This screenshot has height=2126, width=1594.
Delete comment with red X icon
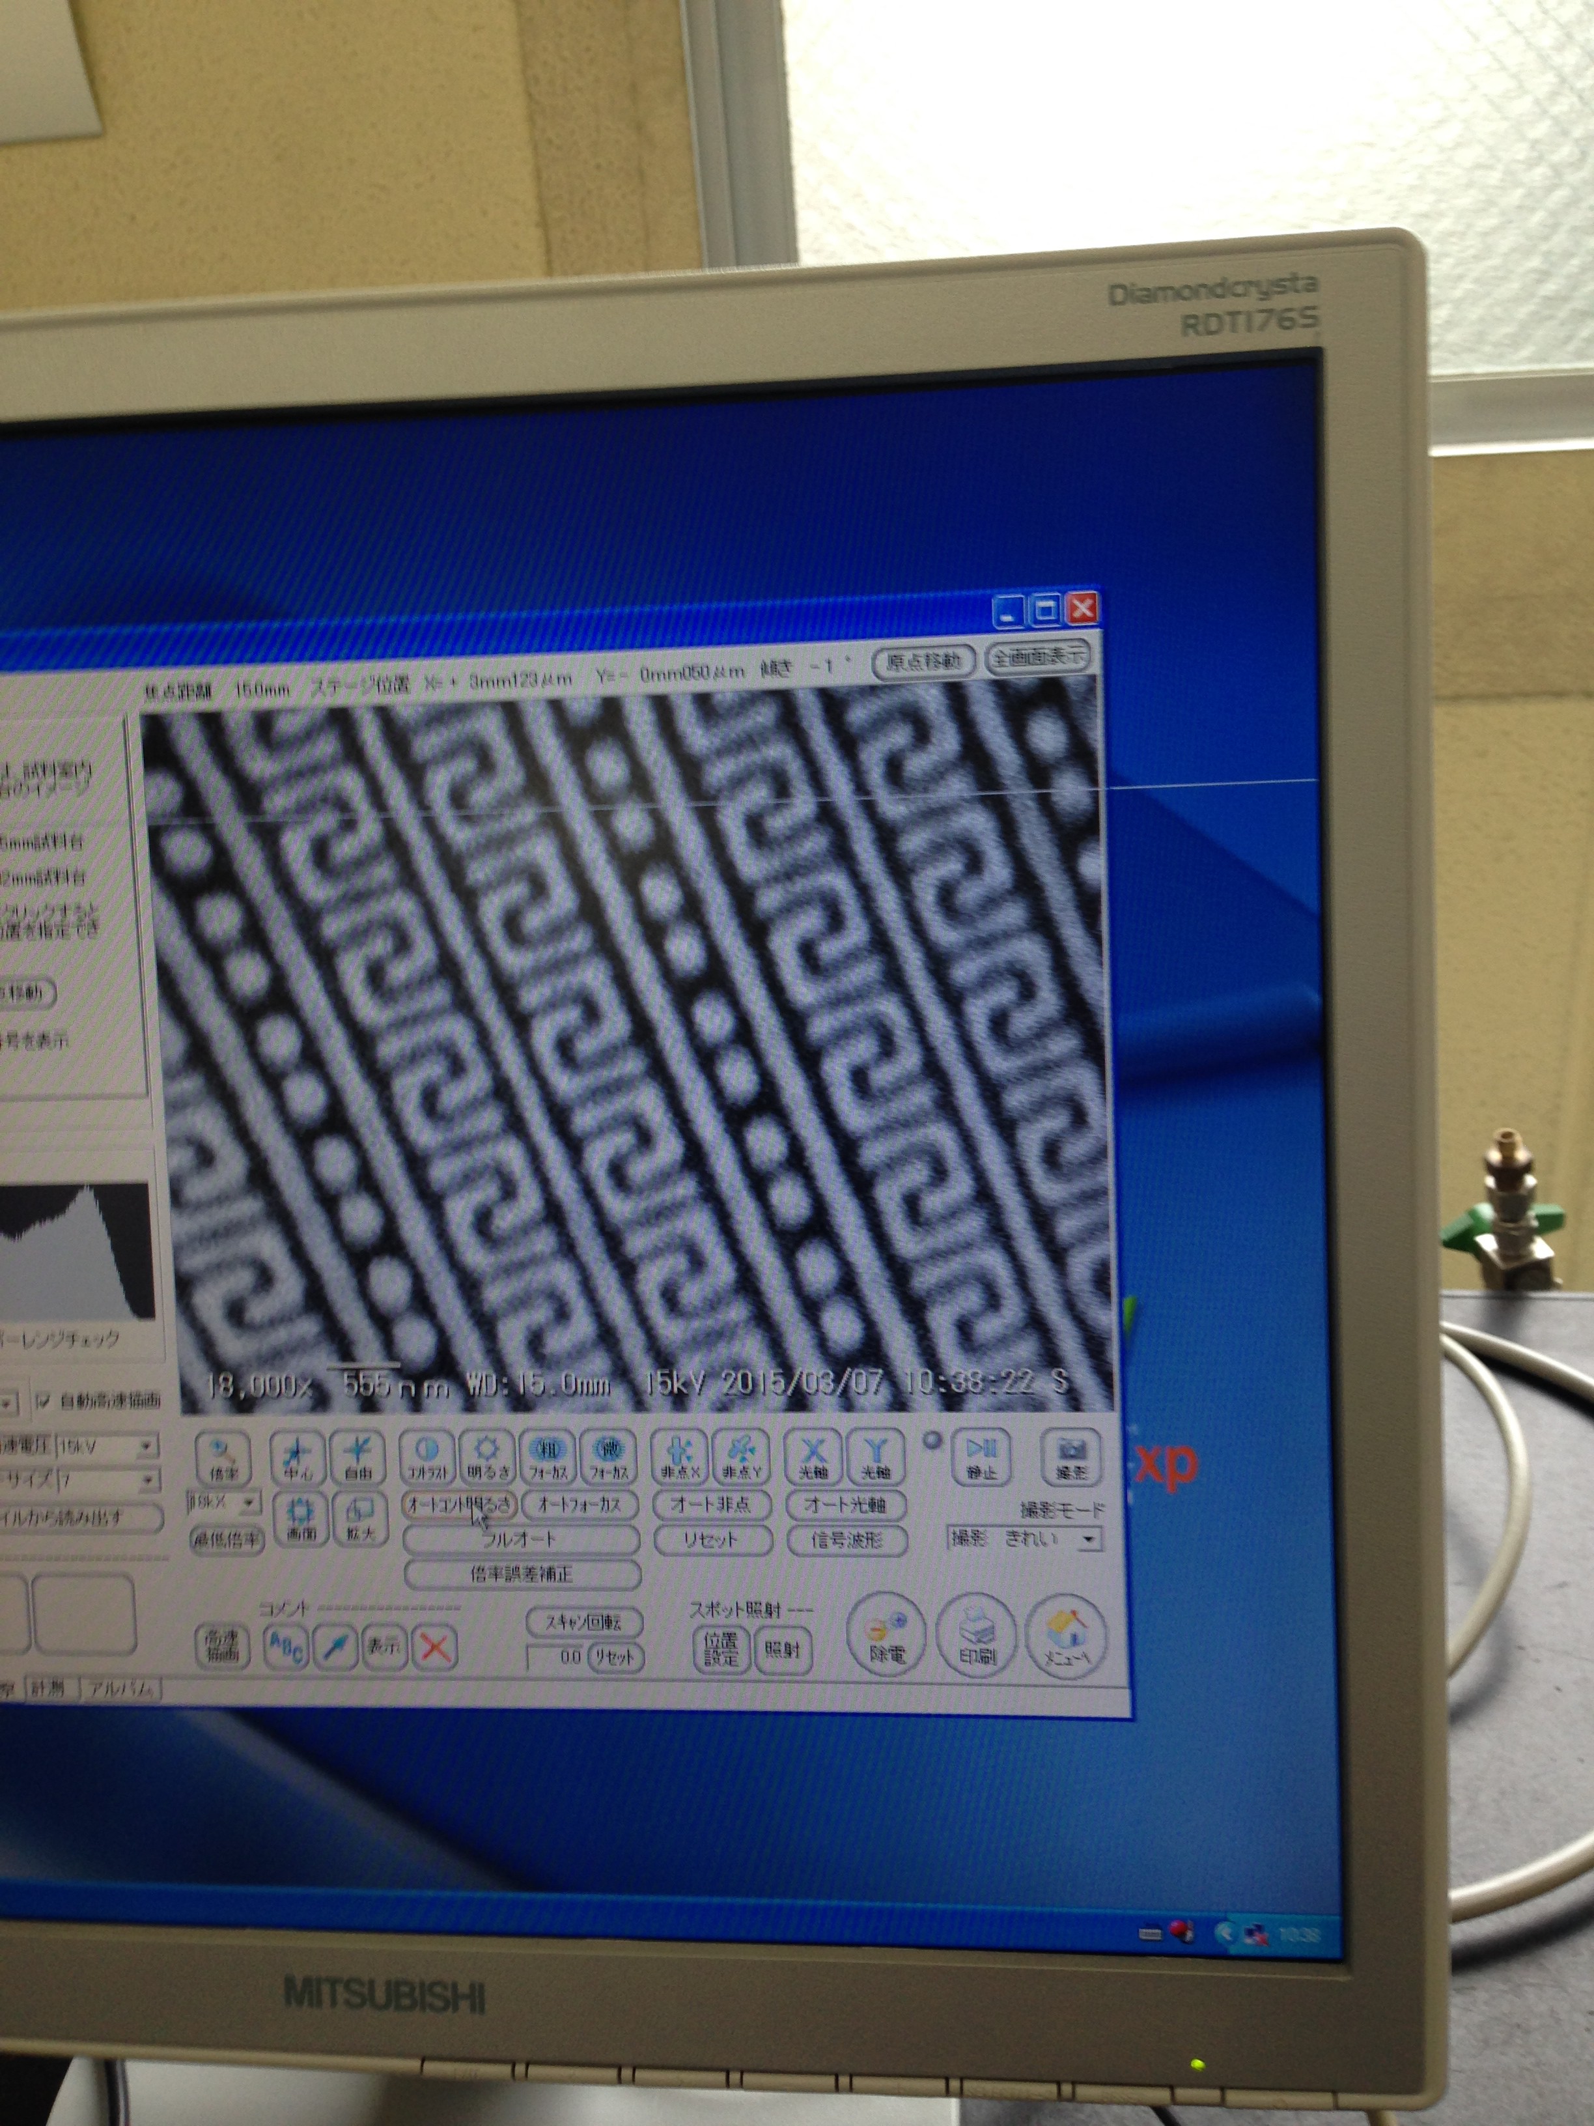[x=434, y=1649]
